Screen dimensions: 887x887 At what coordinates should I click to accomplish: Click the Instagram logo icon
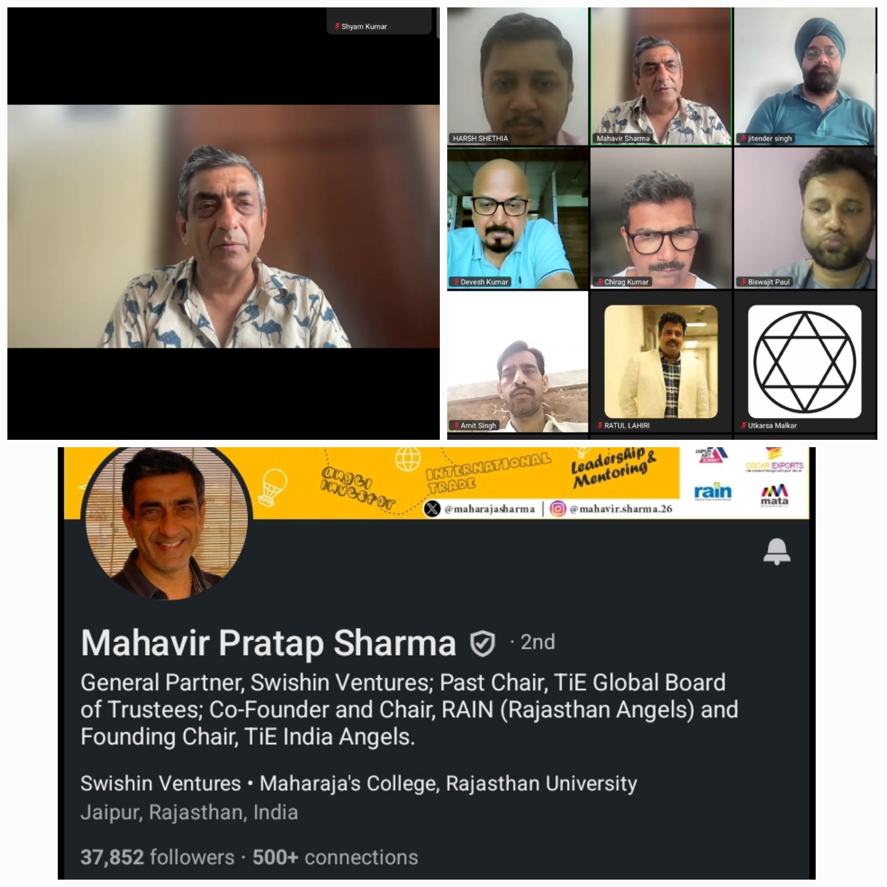coord(557,509)
